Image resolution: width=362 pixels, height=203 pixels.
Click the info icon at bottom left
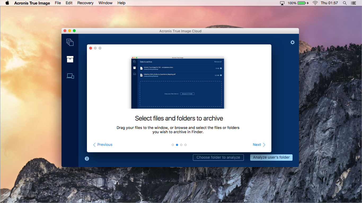(x=87, y=159)
